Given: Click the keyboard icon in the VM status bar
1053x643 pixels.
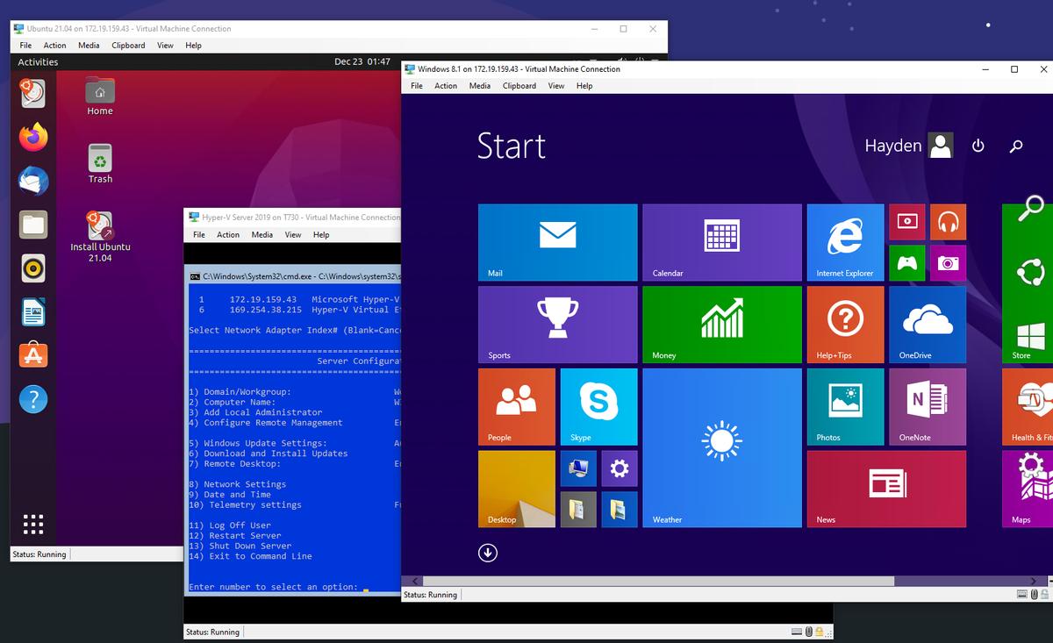Looking at the screenshot, I should pyautogui.click(x=1021, y=594).
